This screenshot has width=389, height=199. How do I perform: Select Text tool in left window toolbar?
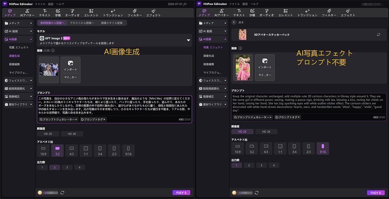click(x=45, y=13)
